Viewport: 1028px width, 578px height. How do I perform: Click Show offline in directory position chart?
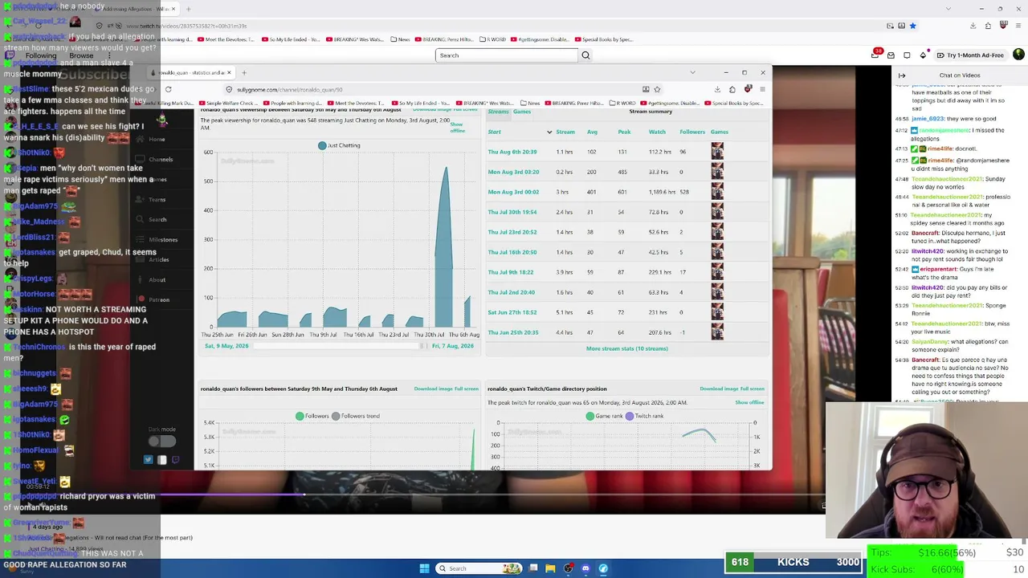click(749, 402)
